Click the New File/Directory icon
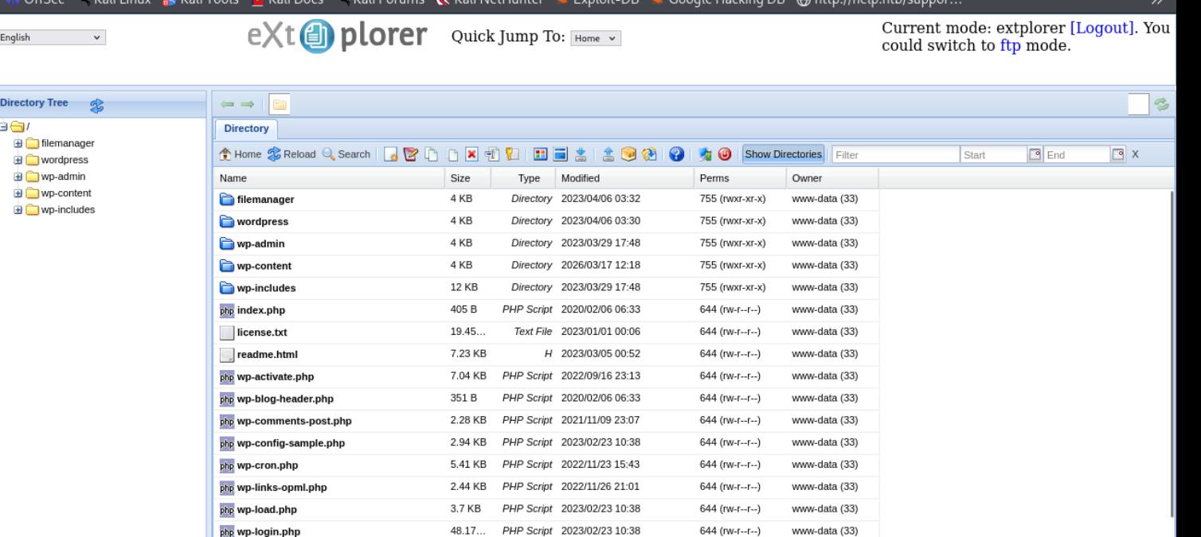 (391, 154)
